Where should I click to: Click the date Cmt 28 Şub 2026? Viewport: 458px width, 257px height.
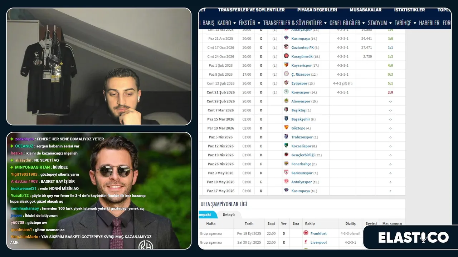[x=221, y=101]
